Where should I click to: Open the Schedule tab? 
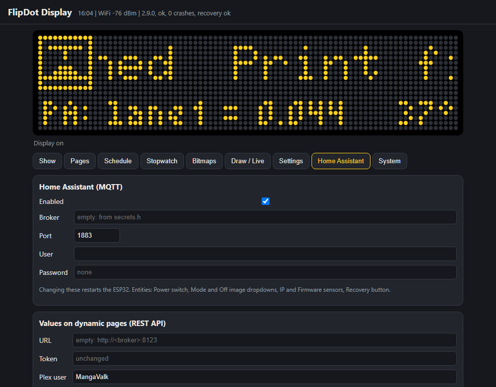118,161
